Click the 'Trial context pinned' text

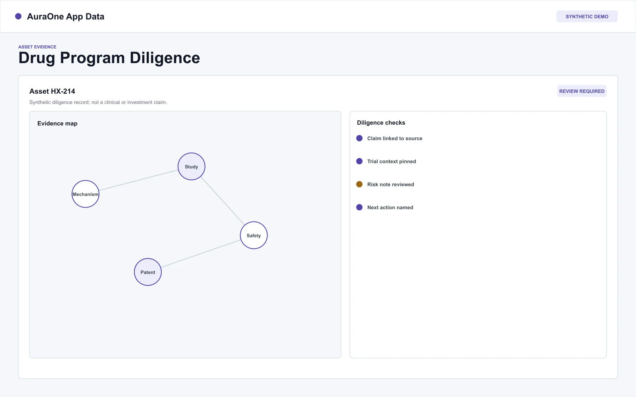(x=392, y=162)
